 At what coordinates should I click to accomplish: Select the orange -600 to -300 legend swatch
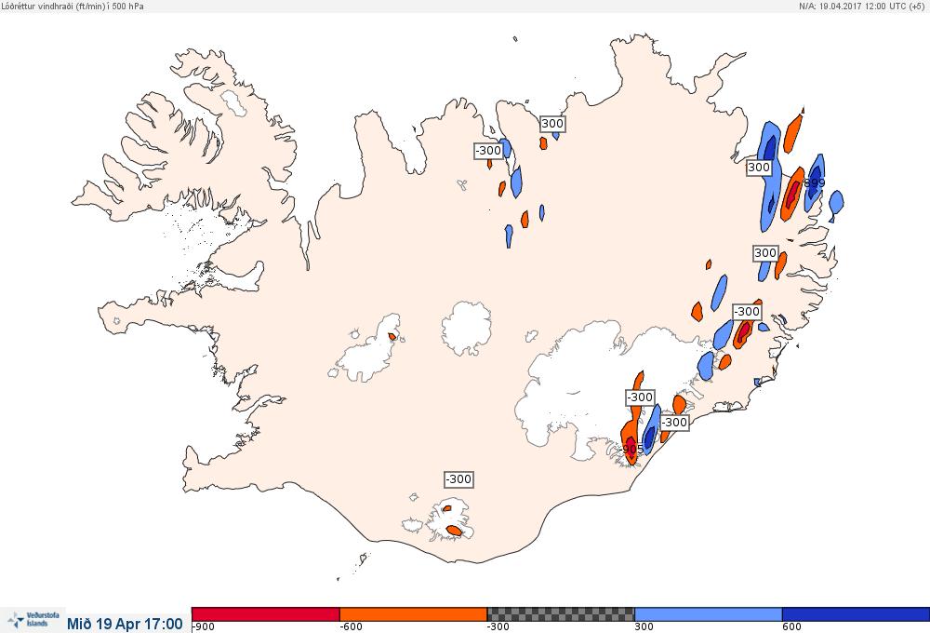click(414, 614)
